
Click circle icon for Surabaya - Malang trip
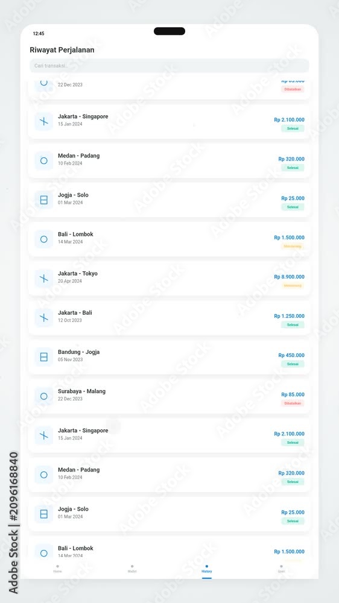44,396
